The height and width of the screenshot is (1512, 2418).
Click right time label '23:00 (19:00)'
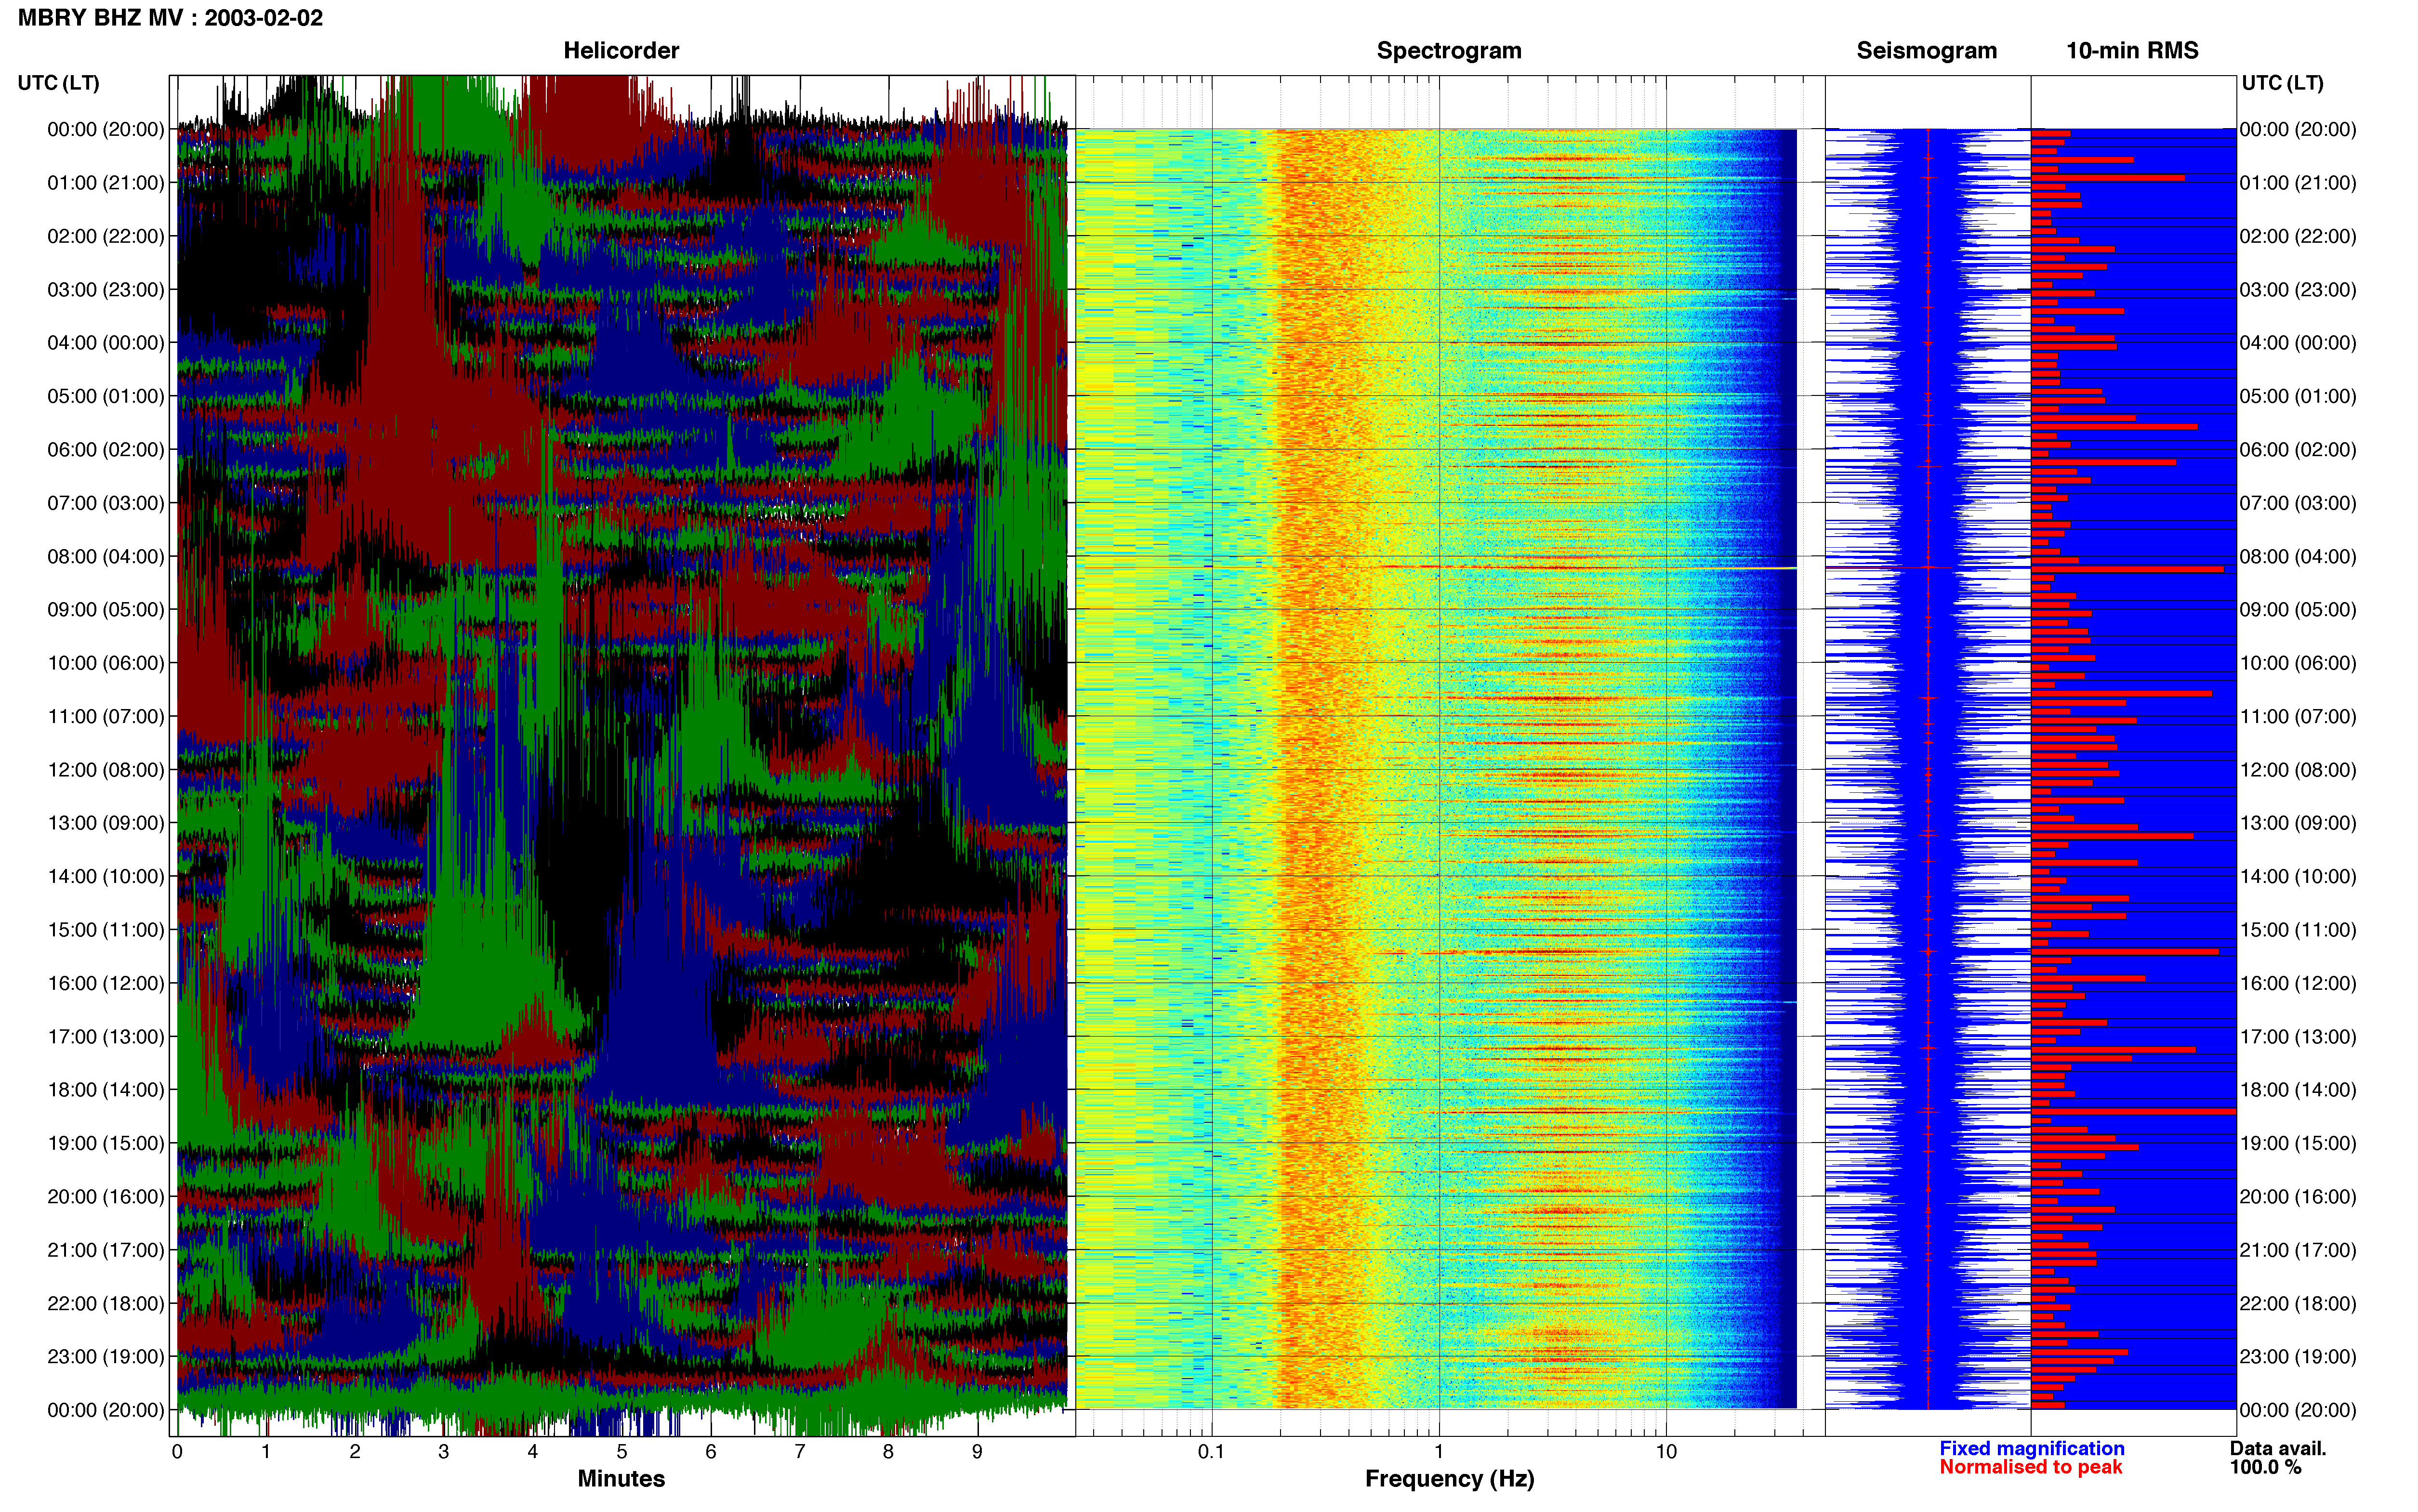click(2298, 1356)
